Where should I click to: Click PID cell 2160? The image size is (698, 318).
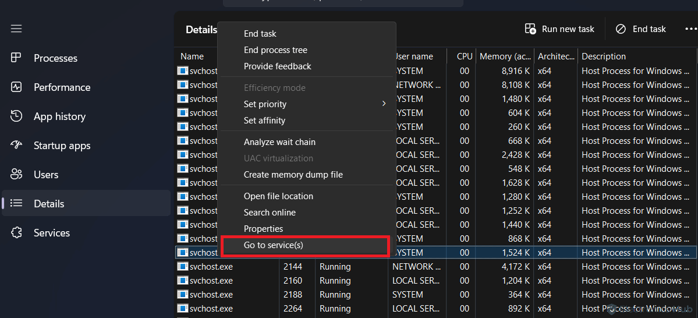(293, 281)
